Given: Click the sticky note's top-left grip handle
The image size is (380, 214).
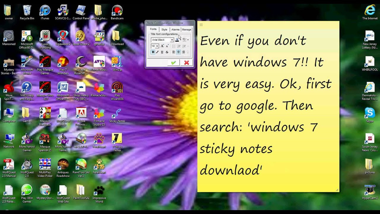Looking at the screenshot, I should click(x=201, y=25).
